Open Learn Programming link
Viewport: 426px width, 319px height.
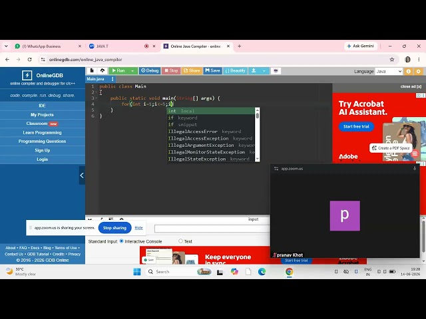coord(43,132)
